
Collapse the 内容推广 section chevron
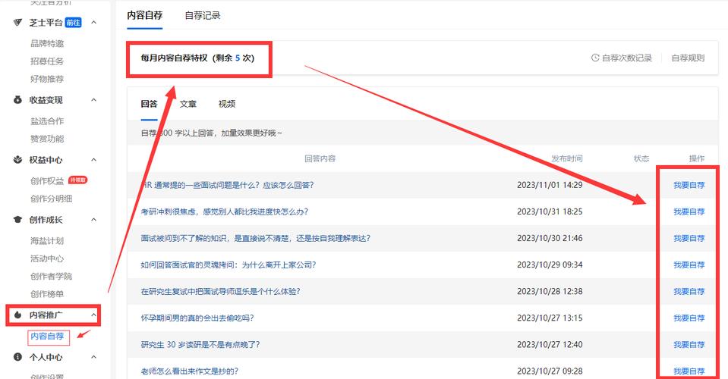pyautogui.click(x=94, y=315)
